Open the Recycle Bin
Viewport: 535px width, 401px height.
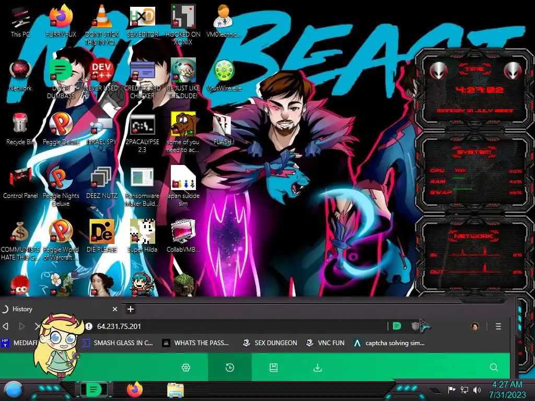20,129
